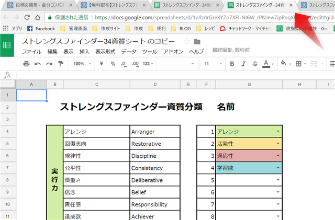335x220 pixels.
Task: Star this spreadsheet document
Action: (186, 41)
